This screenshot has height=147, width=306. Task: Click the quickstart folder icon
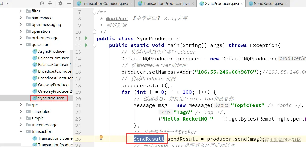[x=28, y=45]
